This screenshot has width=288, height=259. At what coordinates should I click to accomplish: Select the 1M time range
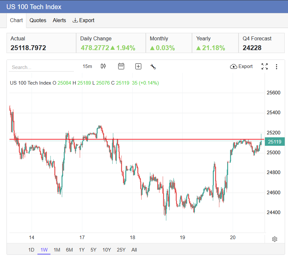click(x=57, y=250)
